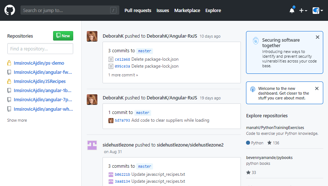Open DeborahK avatar on the 10 days ago push
The height and width of the screenshot is (186, 328).
pyautogui.click(x=92, y=36)
